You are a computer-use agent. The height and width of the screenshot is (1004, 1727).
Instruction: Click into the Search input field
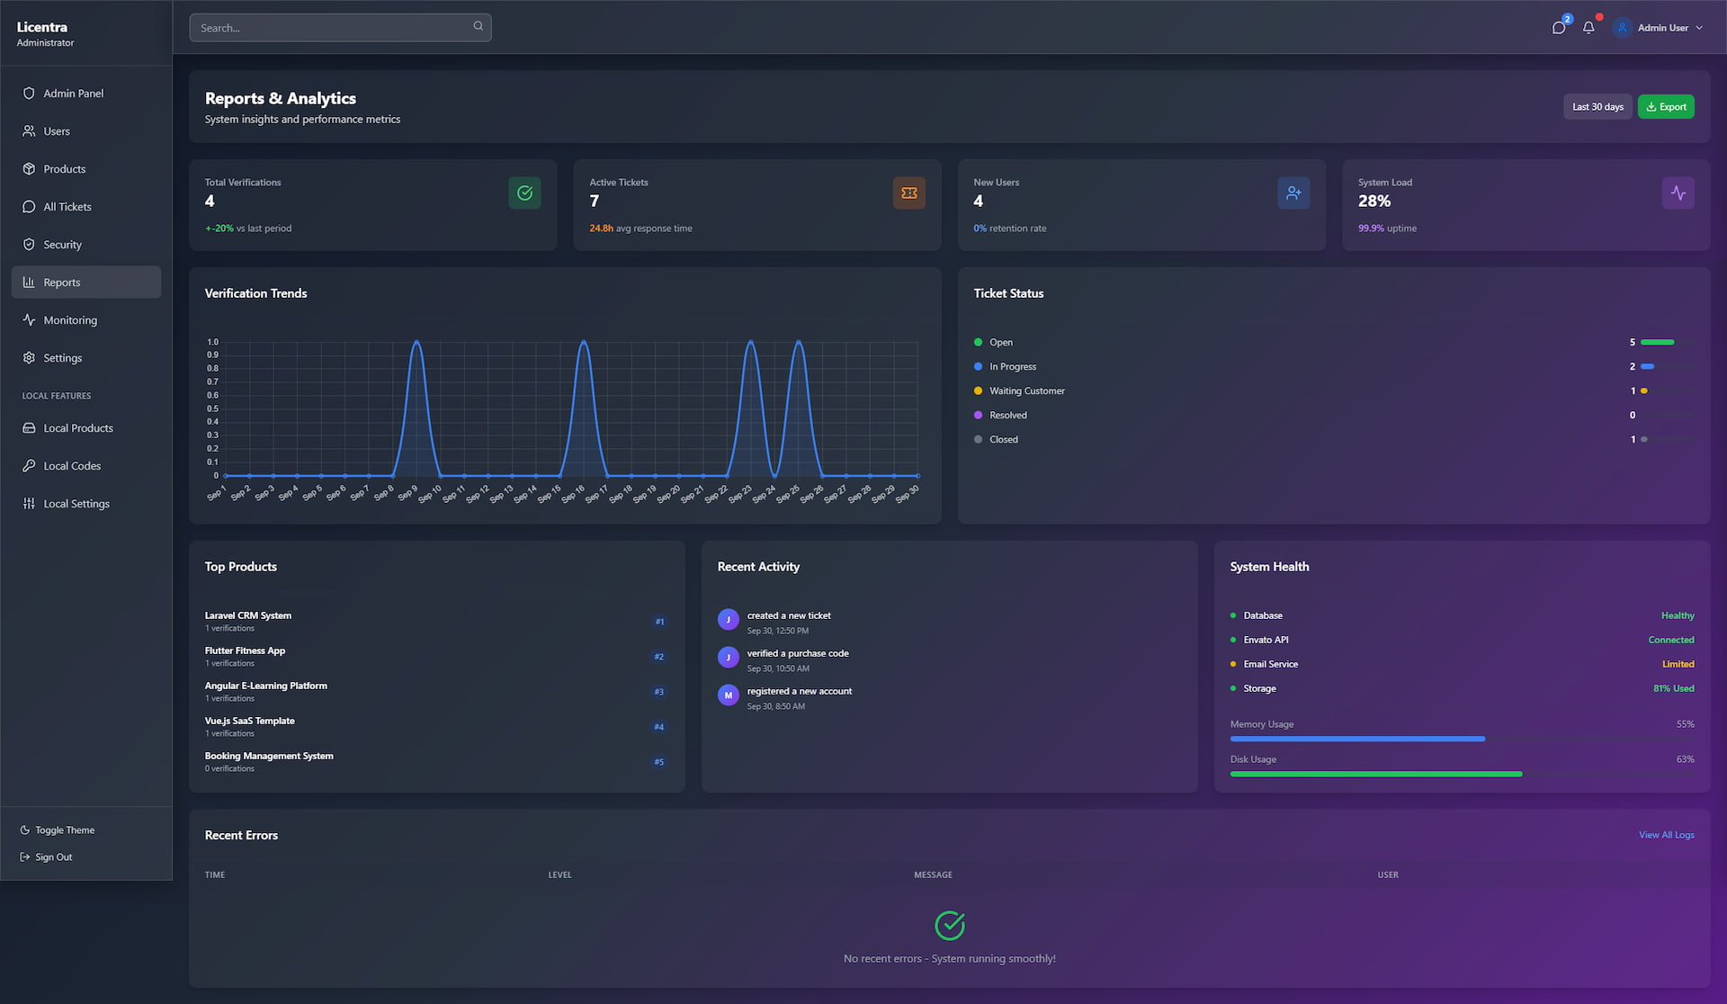point(333,28)
